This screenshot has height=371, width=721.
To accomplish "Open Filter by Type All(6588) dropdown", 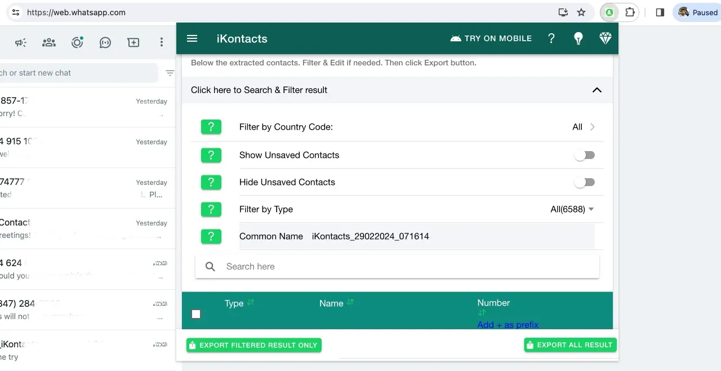I will coord(572,209).
